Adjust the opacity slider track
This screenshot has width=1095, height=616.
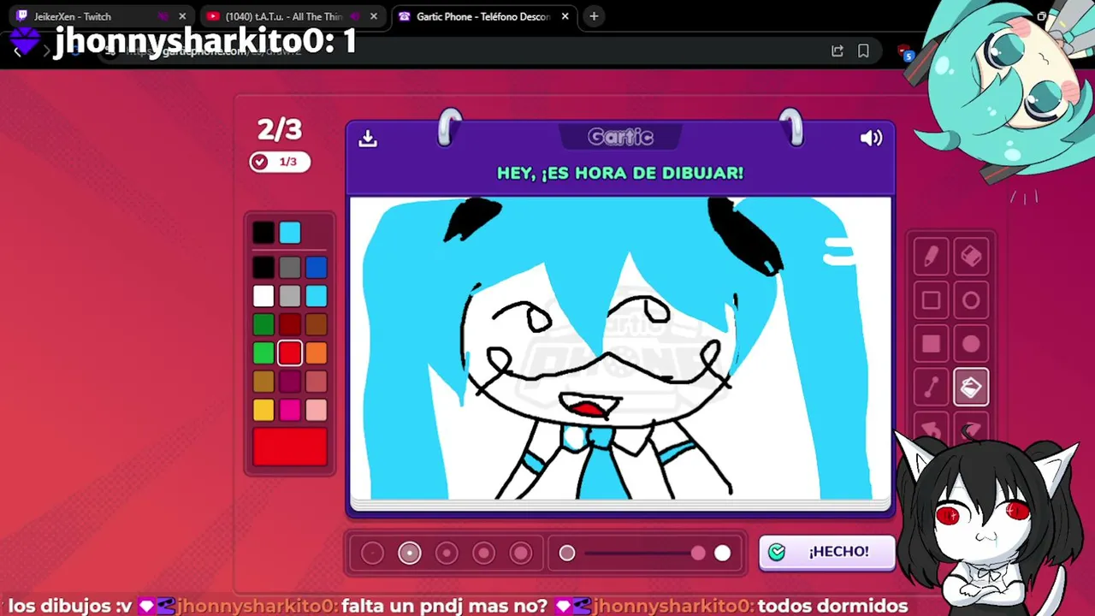[x=645, y=554]
